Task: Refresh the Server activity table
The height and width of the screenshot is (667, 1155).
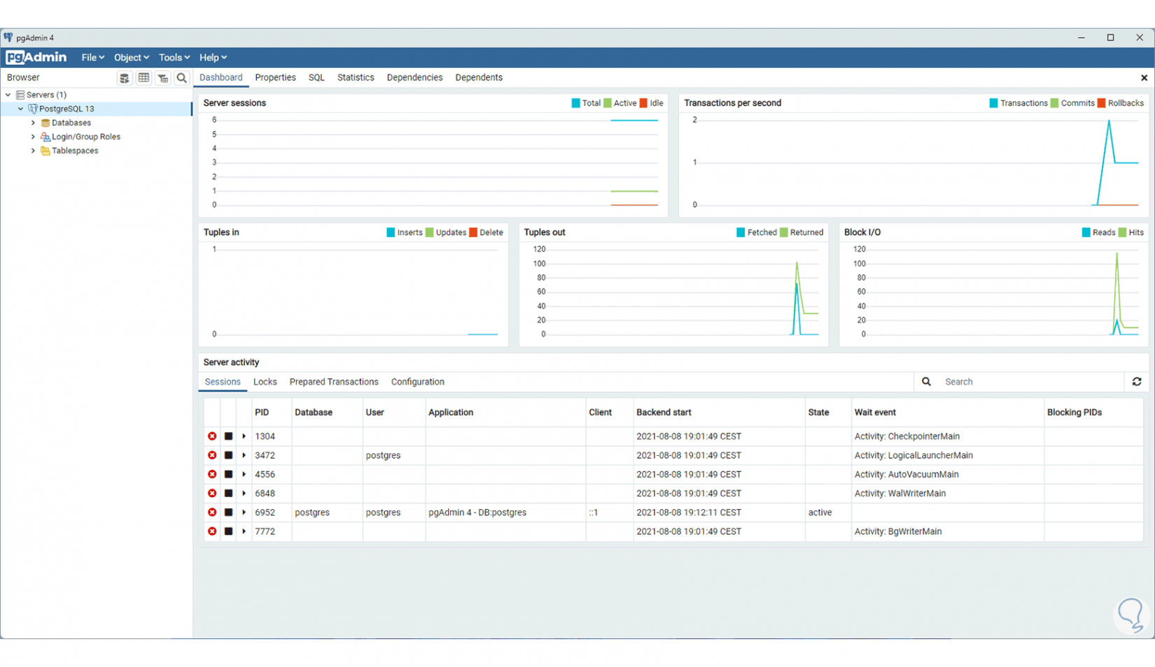Action: tap(1137, 382)
